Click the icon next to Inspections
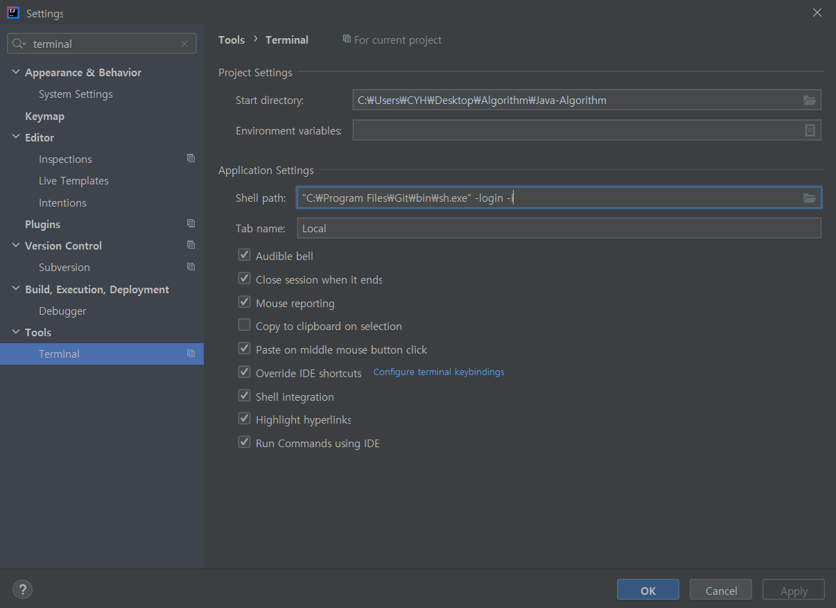836x608 pixels. [x=191, y=158]
